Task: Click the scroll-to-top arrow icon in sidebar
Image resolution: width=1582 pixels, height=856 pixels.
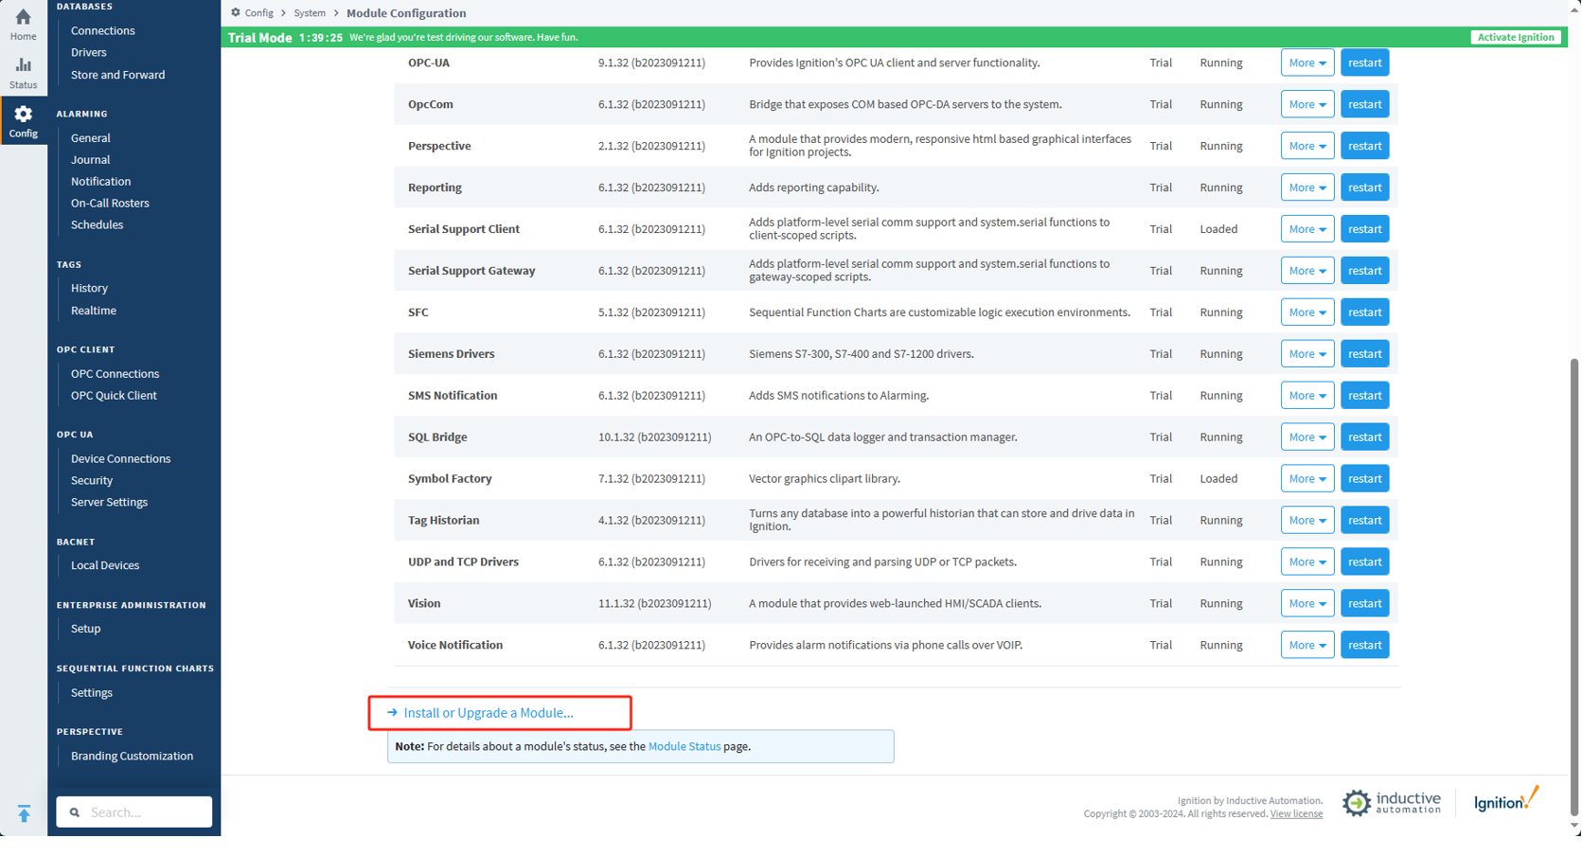Action: coord(24,813)
